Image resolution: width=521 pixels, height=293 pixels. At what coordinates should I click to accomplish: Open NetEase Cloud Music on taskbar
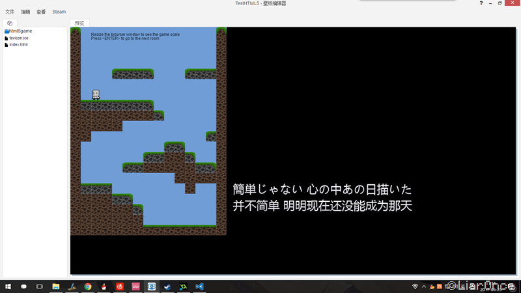pyautogui.click(x=120, y=286)
